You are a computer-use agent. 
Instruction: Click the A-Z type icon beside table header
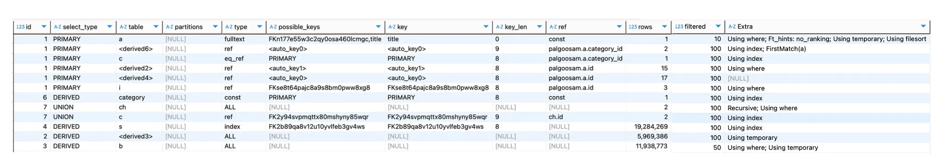(123, 27)
